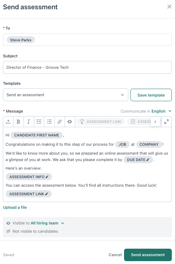
Task: Change Visible to All hiring team setting
Action: [x=47, y=223]
